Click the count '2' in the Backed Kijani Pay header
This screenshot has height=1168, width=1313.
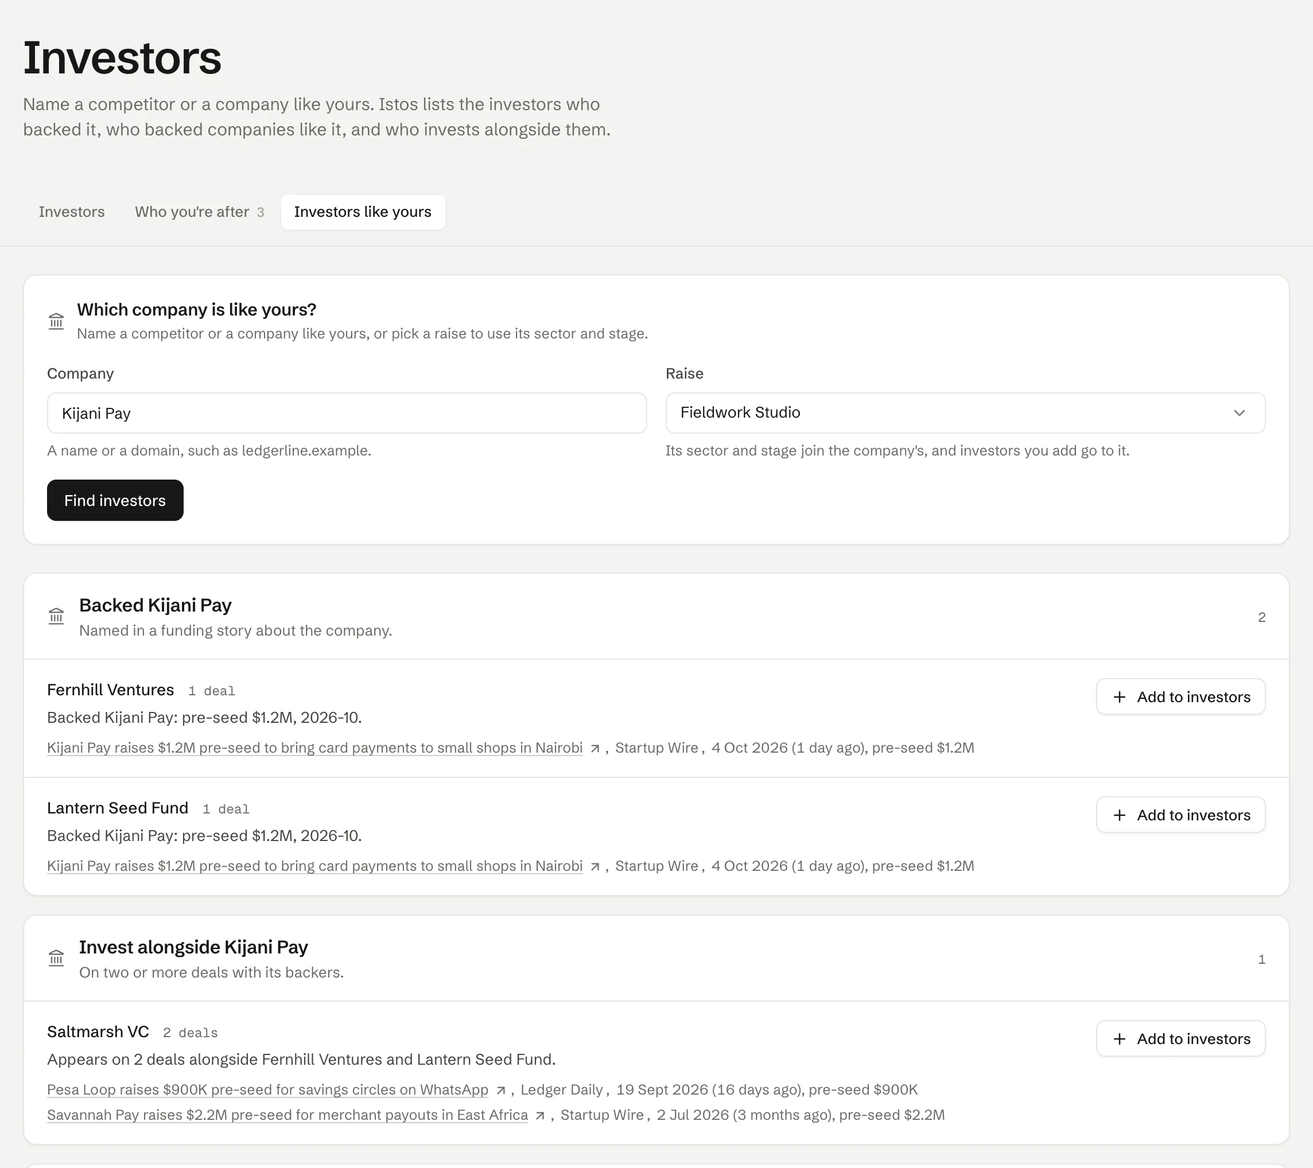[1261, 617]
